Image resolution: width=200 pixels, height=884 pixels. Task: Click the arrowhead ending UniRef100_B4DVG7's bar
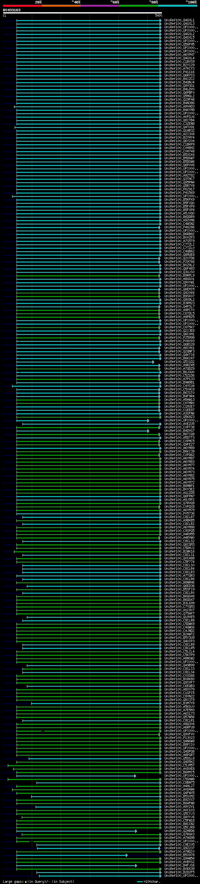(x=148, y=431)
